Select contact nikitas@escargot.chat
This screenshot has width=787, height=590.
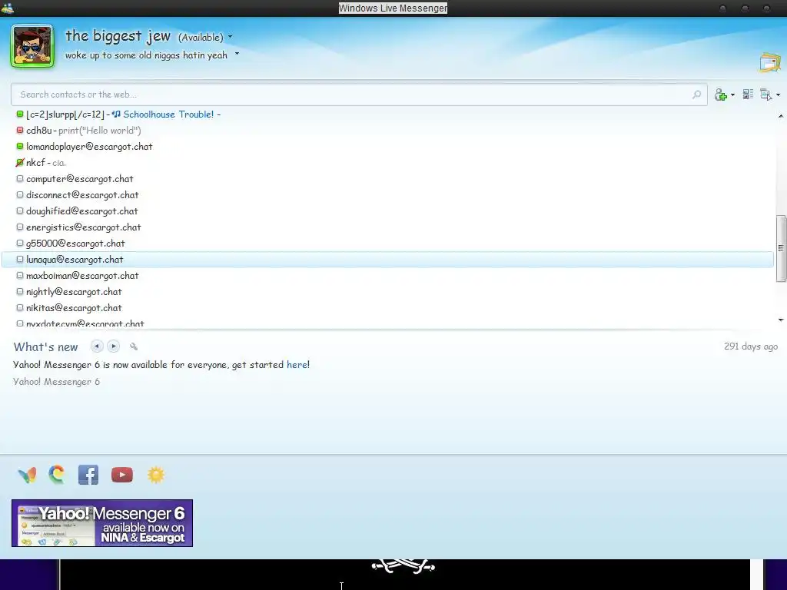(74, 307)
